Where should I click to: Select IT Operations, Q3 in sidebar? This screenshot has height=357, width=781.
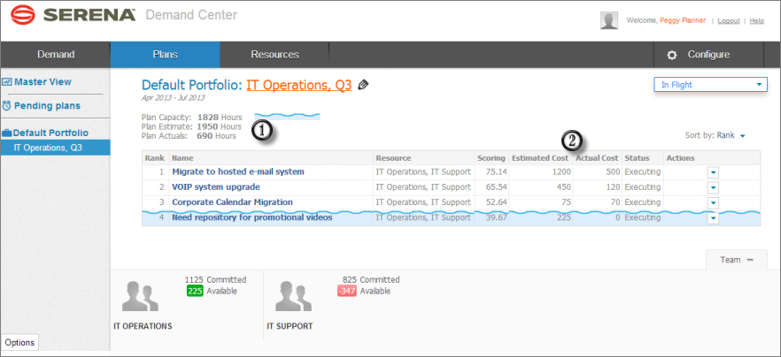pyautogui.click(x=48, y=148)
